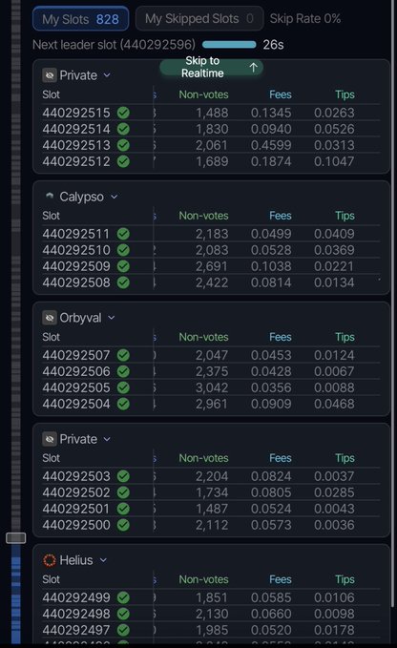Click non-votes value 3,042

point(212,387)
